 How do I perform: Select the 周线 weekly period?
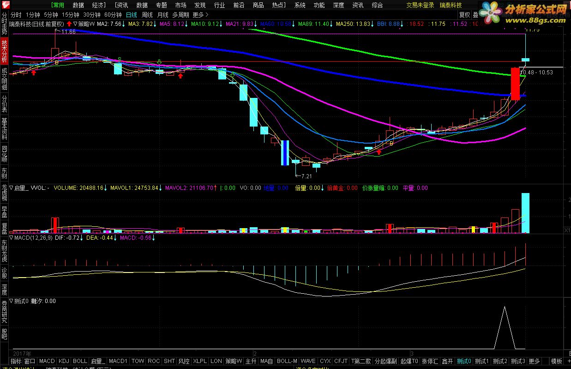[x=147, y=15]
